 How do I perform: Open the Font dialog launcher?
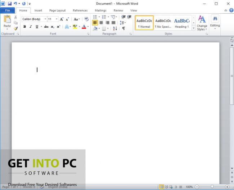pos(88,34)
